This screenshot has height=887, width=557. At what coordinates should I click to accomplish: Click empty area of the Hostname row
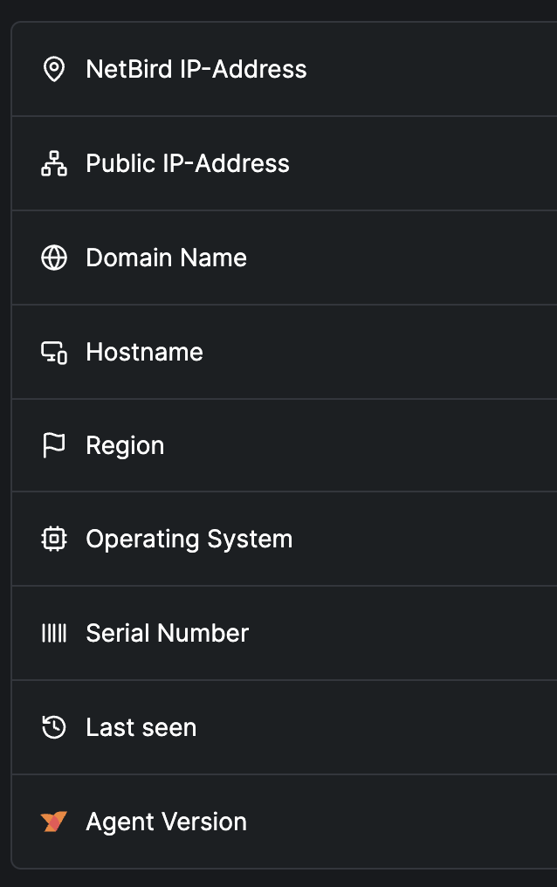379,352
